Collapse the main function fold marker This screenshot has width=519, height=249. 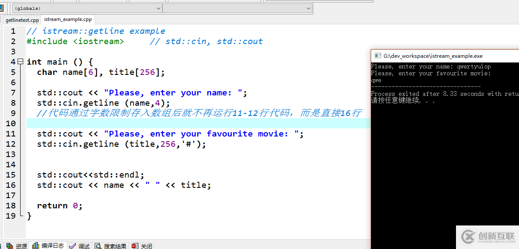[x=20, y=62]
